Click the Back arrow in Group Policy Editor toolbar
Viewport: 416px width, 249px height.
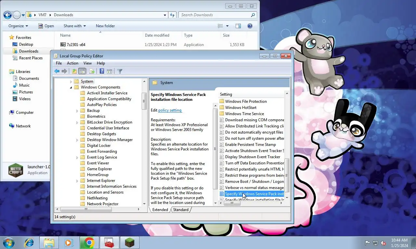pos(57,71)
